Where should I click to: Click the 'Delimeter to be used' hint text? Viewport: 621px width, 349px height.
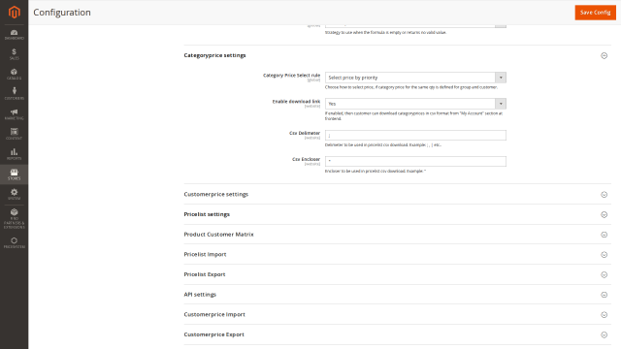383,144
